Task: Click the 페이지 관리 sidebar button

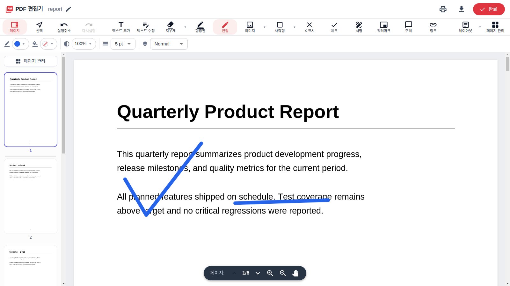Action: [31, 61]
